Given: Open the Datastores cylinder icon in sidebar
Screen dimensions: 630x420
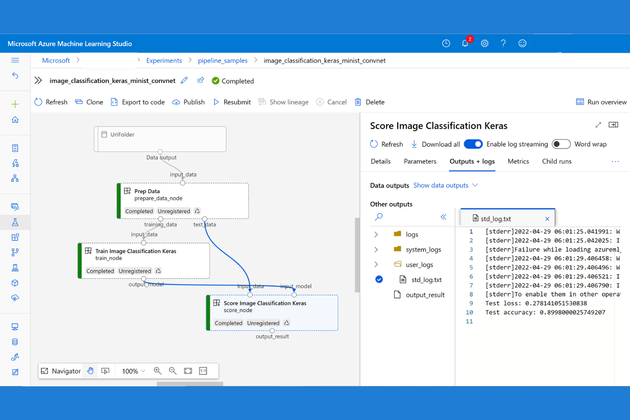Looking at the screenshot, I should click(x=15, y=342).
